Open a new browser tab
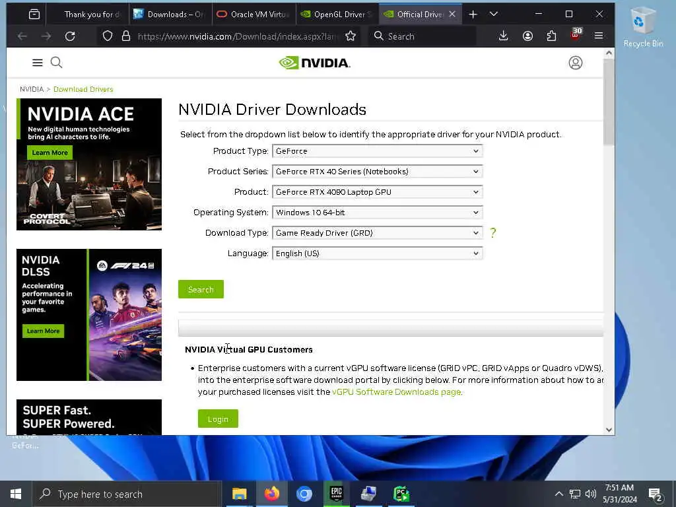Screen dimensions: 676x507 click(473, 15)
